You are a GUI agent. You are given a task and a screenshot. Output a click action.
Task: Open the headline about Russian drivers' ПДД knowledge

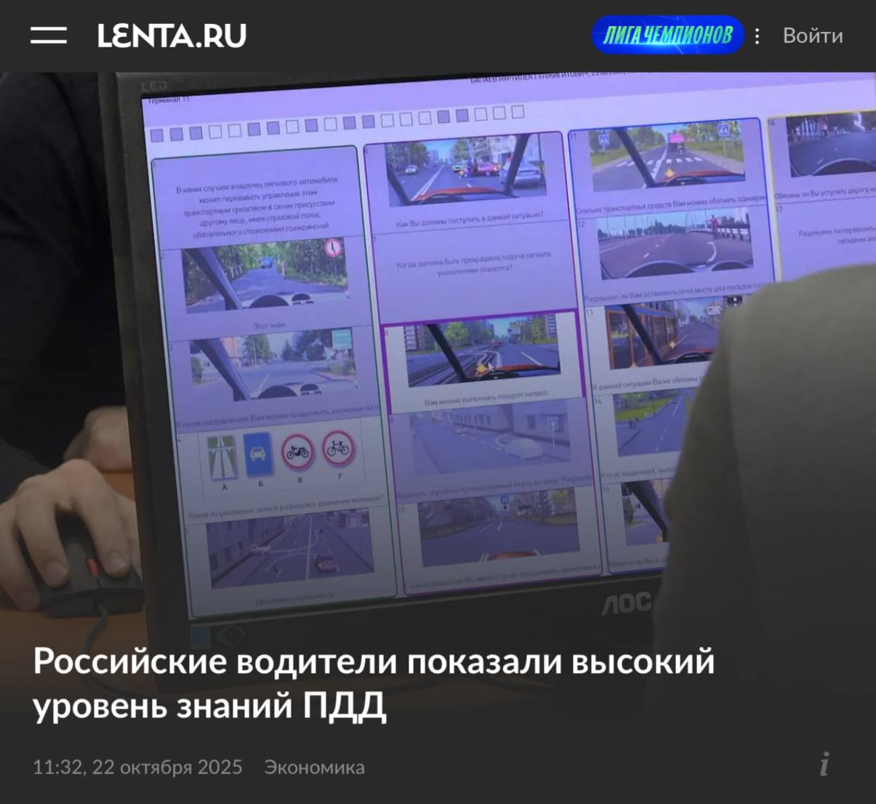pos(374,683)
